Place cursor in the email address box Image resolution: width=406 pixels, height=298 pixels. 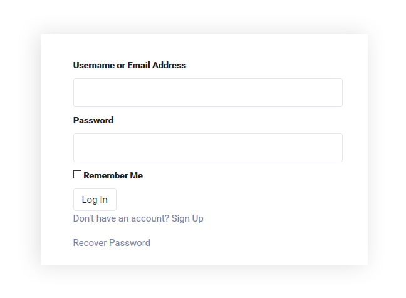click(207, 93)
